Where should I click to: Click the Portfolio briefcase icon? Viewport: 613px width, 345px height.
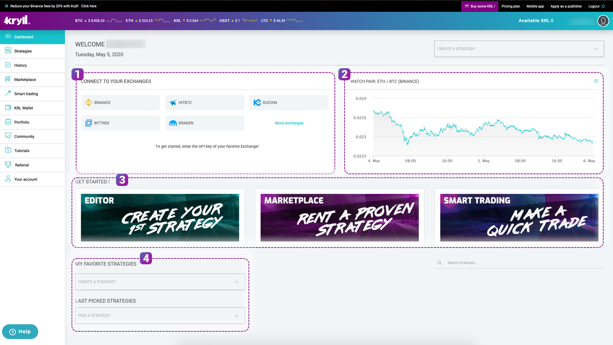click(x=8, y=122)
